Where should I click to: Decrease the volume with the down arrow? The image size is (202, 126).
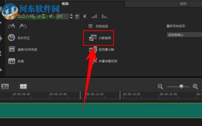pyautogui.click(x=71, y=18)
